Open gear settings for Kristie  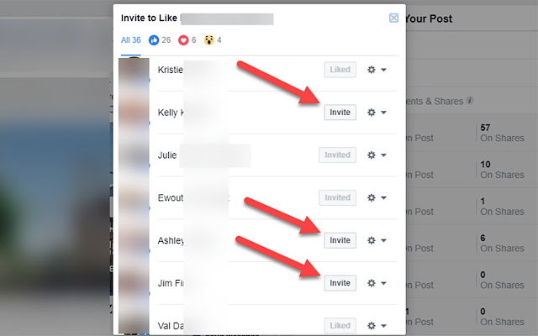pos(372,70)
